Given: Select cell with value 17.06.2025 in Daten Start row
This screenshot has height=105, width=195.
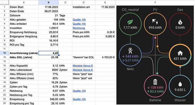Looking at the screenshot, I should point(49,7).
